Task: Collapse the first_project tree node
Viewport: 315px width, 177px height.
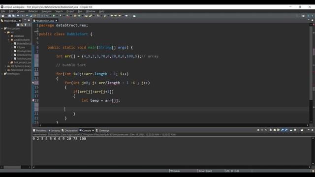Action: pyautogui.click(x=2, y=29)
